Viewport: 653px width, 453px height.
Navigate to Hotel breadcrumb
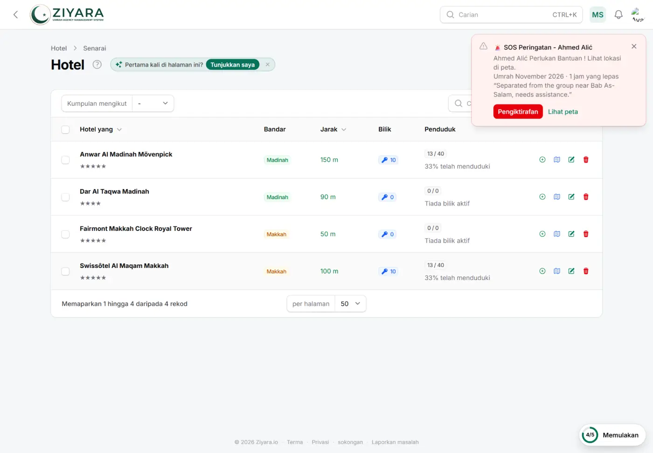pos(59,48)
